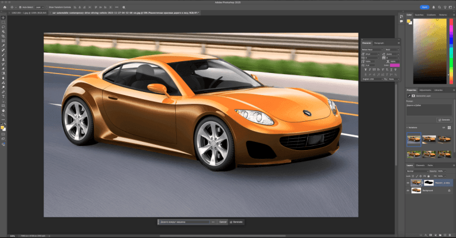The width and height of the screenshot is (456, 238).
Task: Click the Home icon in options bar
Action: point(4,7)
